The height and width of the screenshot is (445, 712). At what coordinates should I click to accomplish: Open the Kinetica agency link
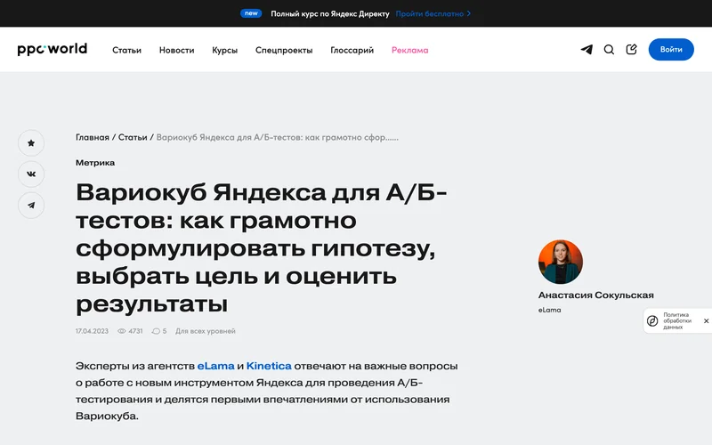(269, 366)
